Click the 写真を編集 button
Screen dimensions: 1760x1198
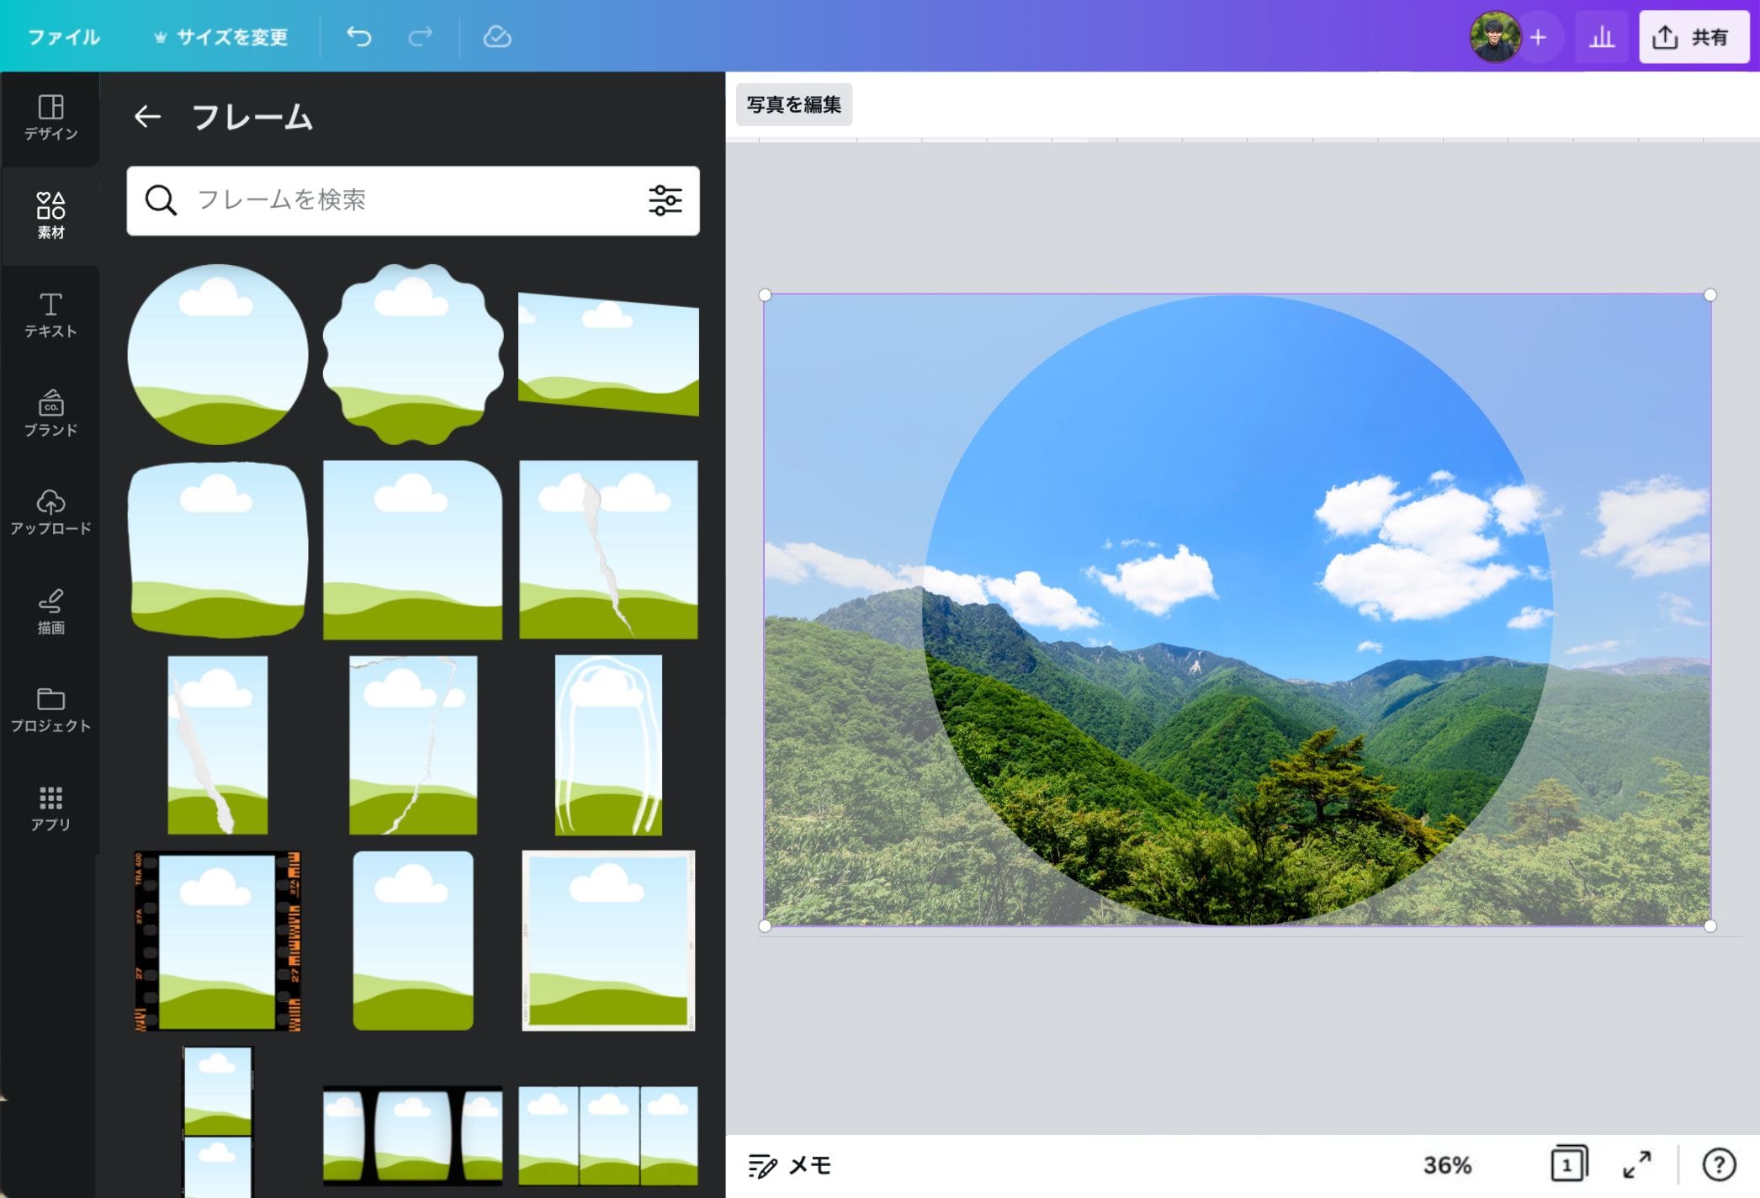793,104
